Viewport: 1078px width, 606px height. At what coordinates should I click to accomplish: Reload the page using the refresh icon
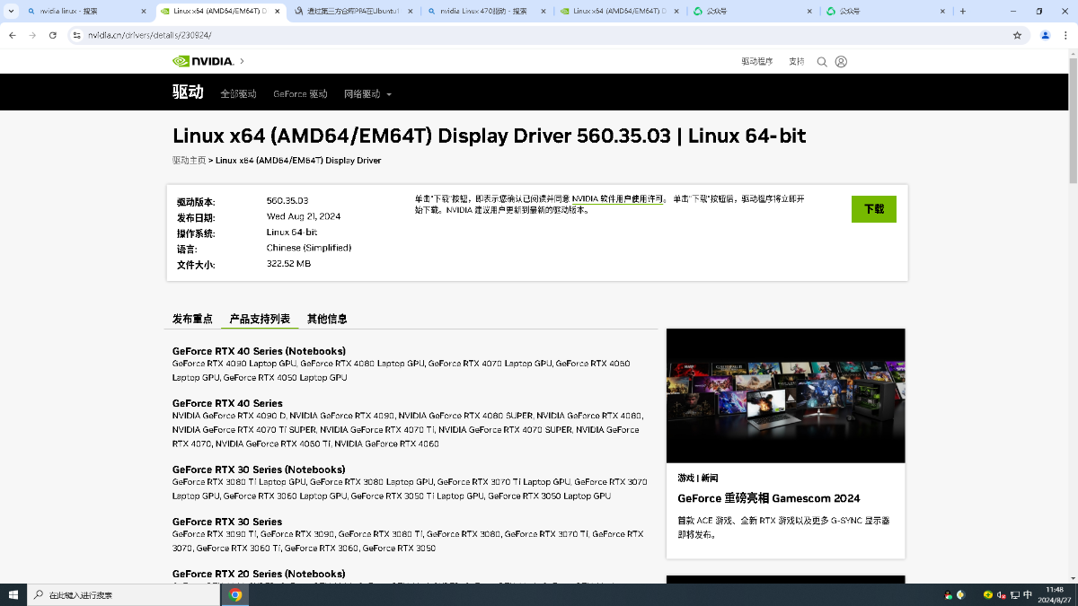click(x=53, y=35)
